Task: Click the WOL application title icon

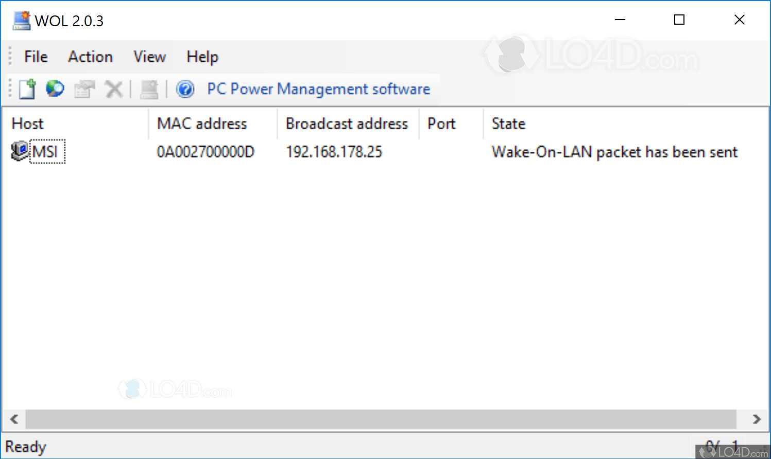Action: click(22, 21)
